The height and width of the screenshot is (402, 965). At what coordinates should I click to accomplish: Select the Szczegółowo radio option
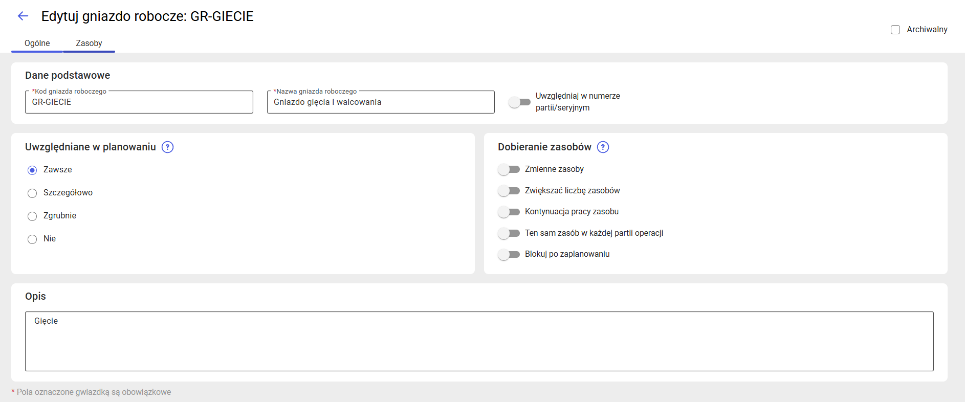(x=32, y=193)
